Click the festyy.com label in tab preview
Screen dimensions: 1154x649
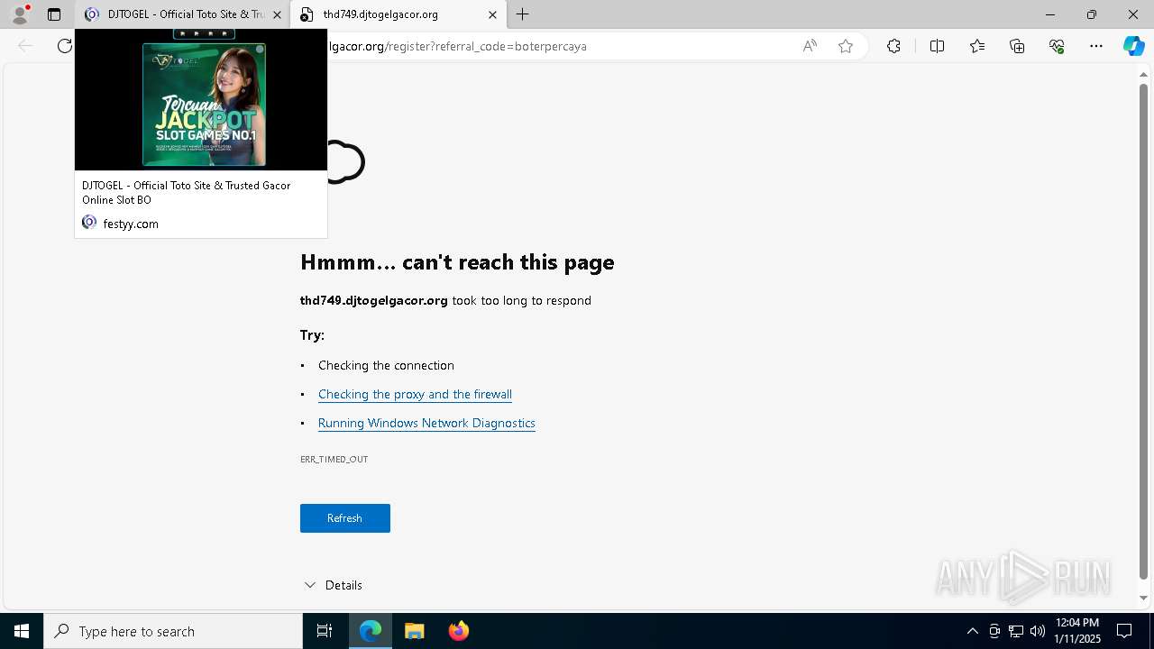coord(131,224)
